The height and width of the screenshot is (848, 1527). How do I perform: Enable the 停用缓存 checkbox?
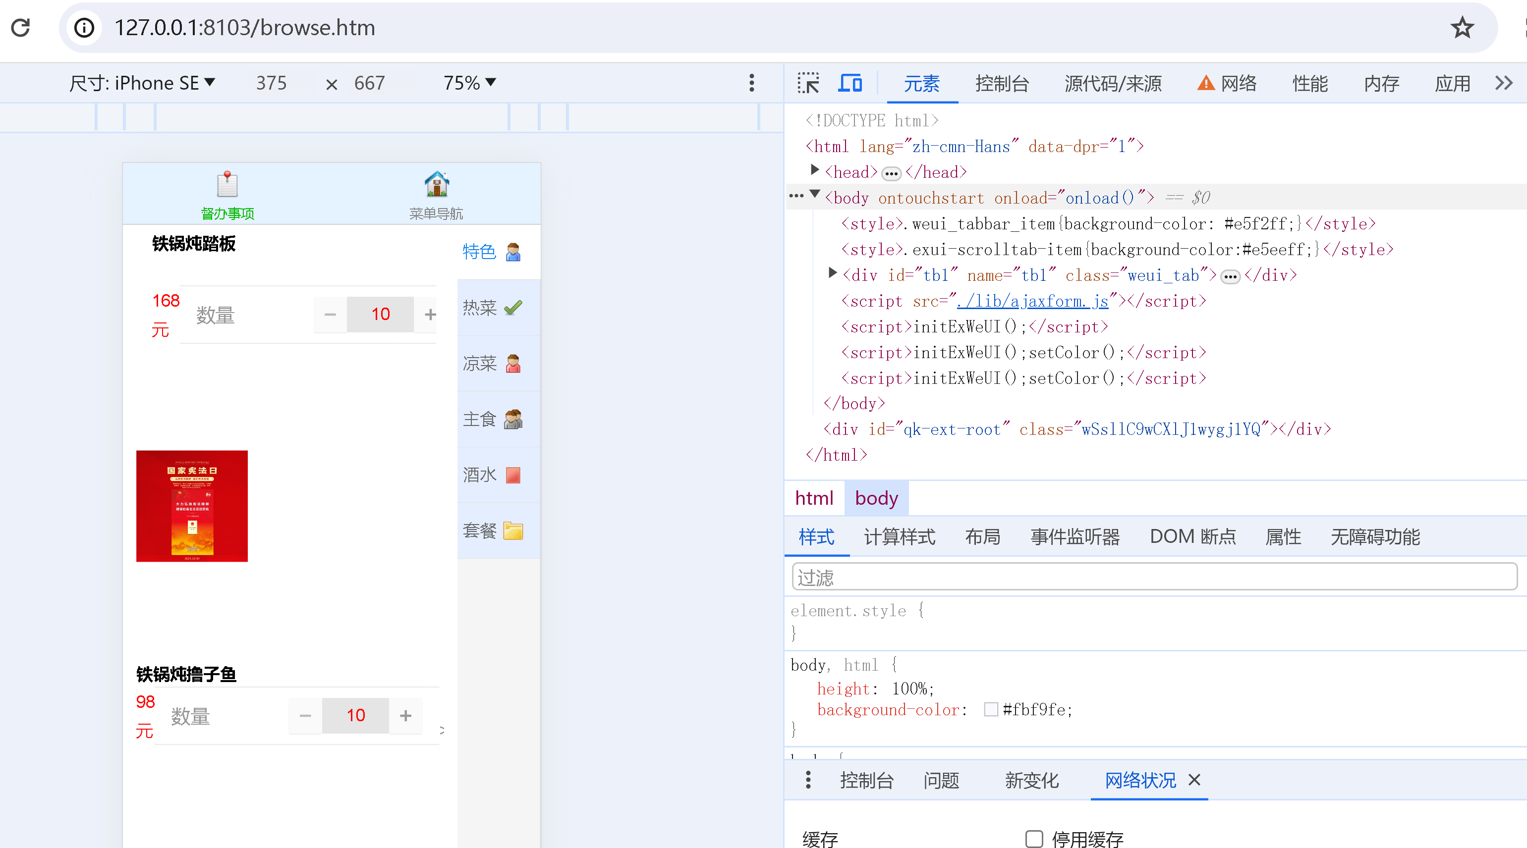tap(1034, 839)
